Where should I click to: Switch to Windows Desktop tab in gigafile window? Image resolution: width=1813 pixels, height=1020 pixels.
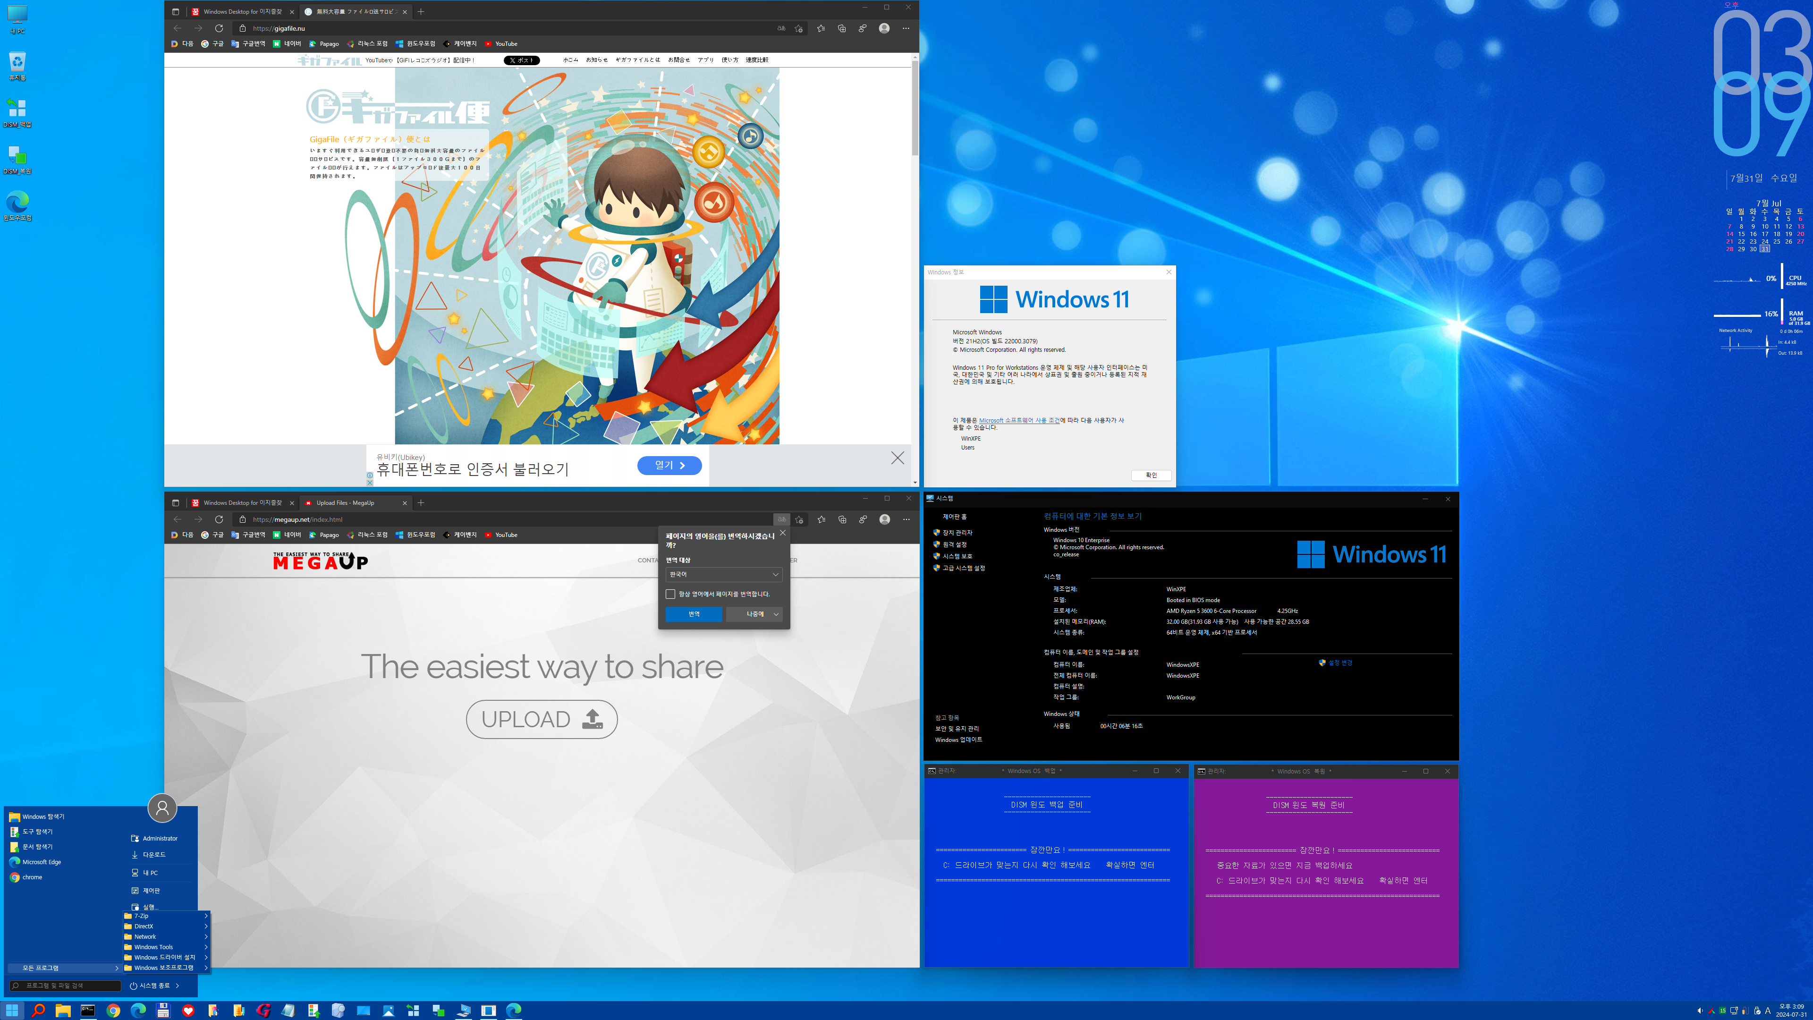point(242,11)
